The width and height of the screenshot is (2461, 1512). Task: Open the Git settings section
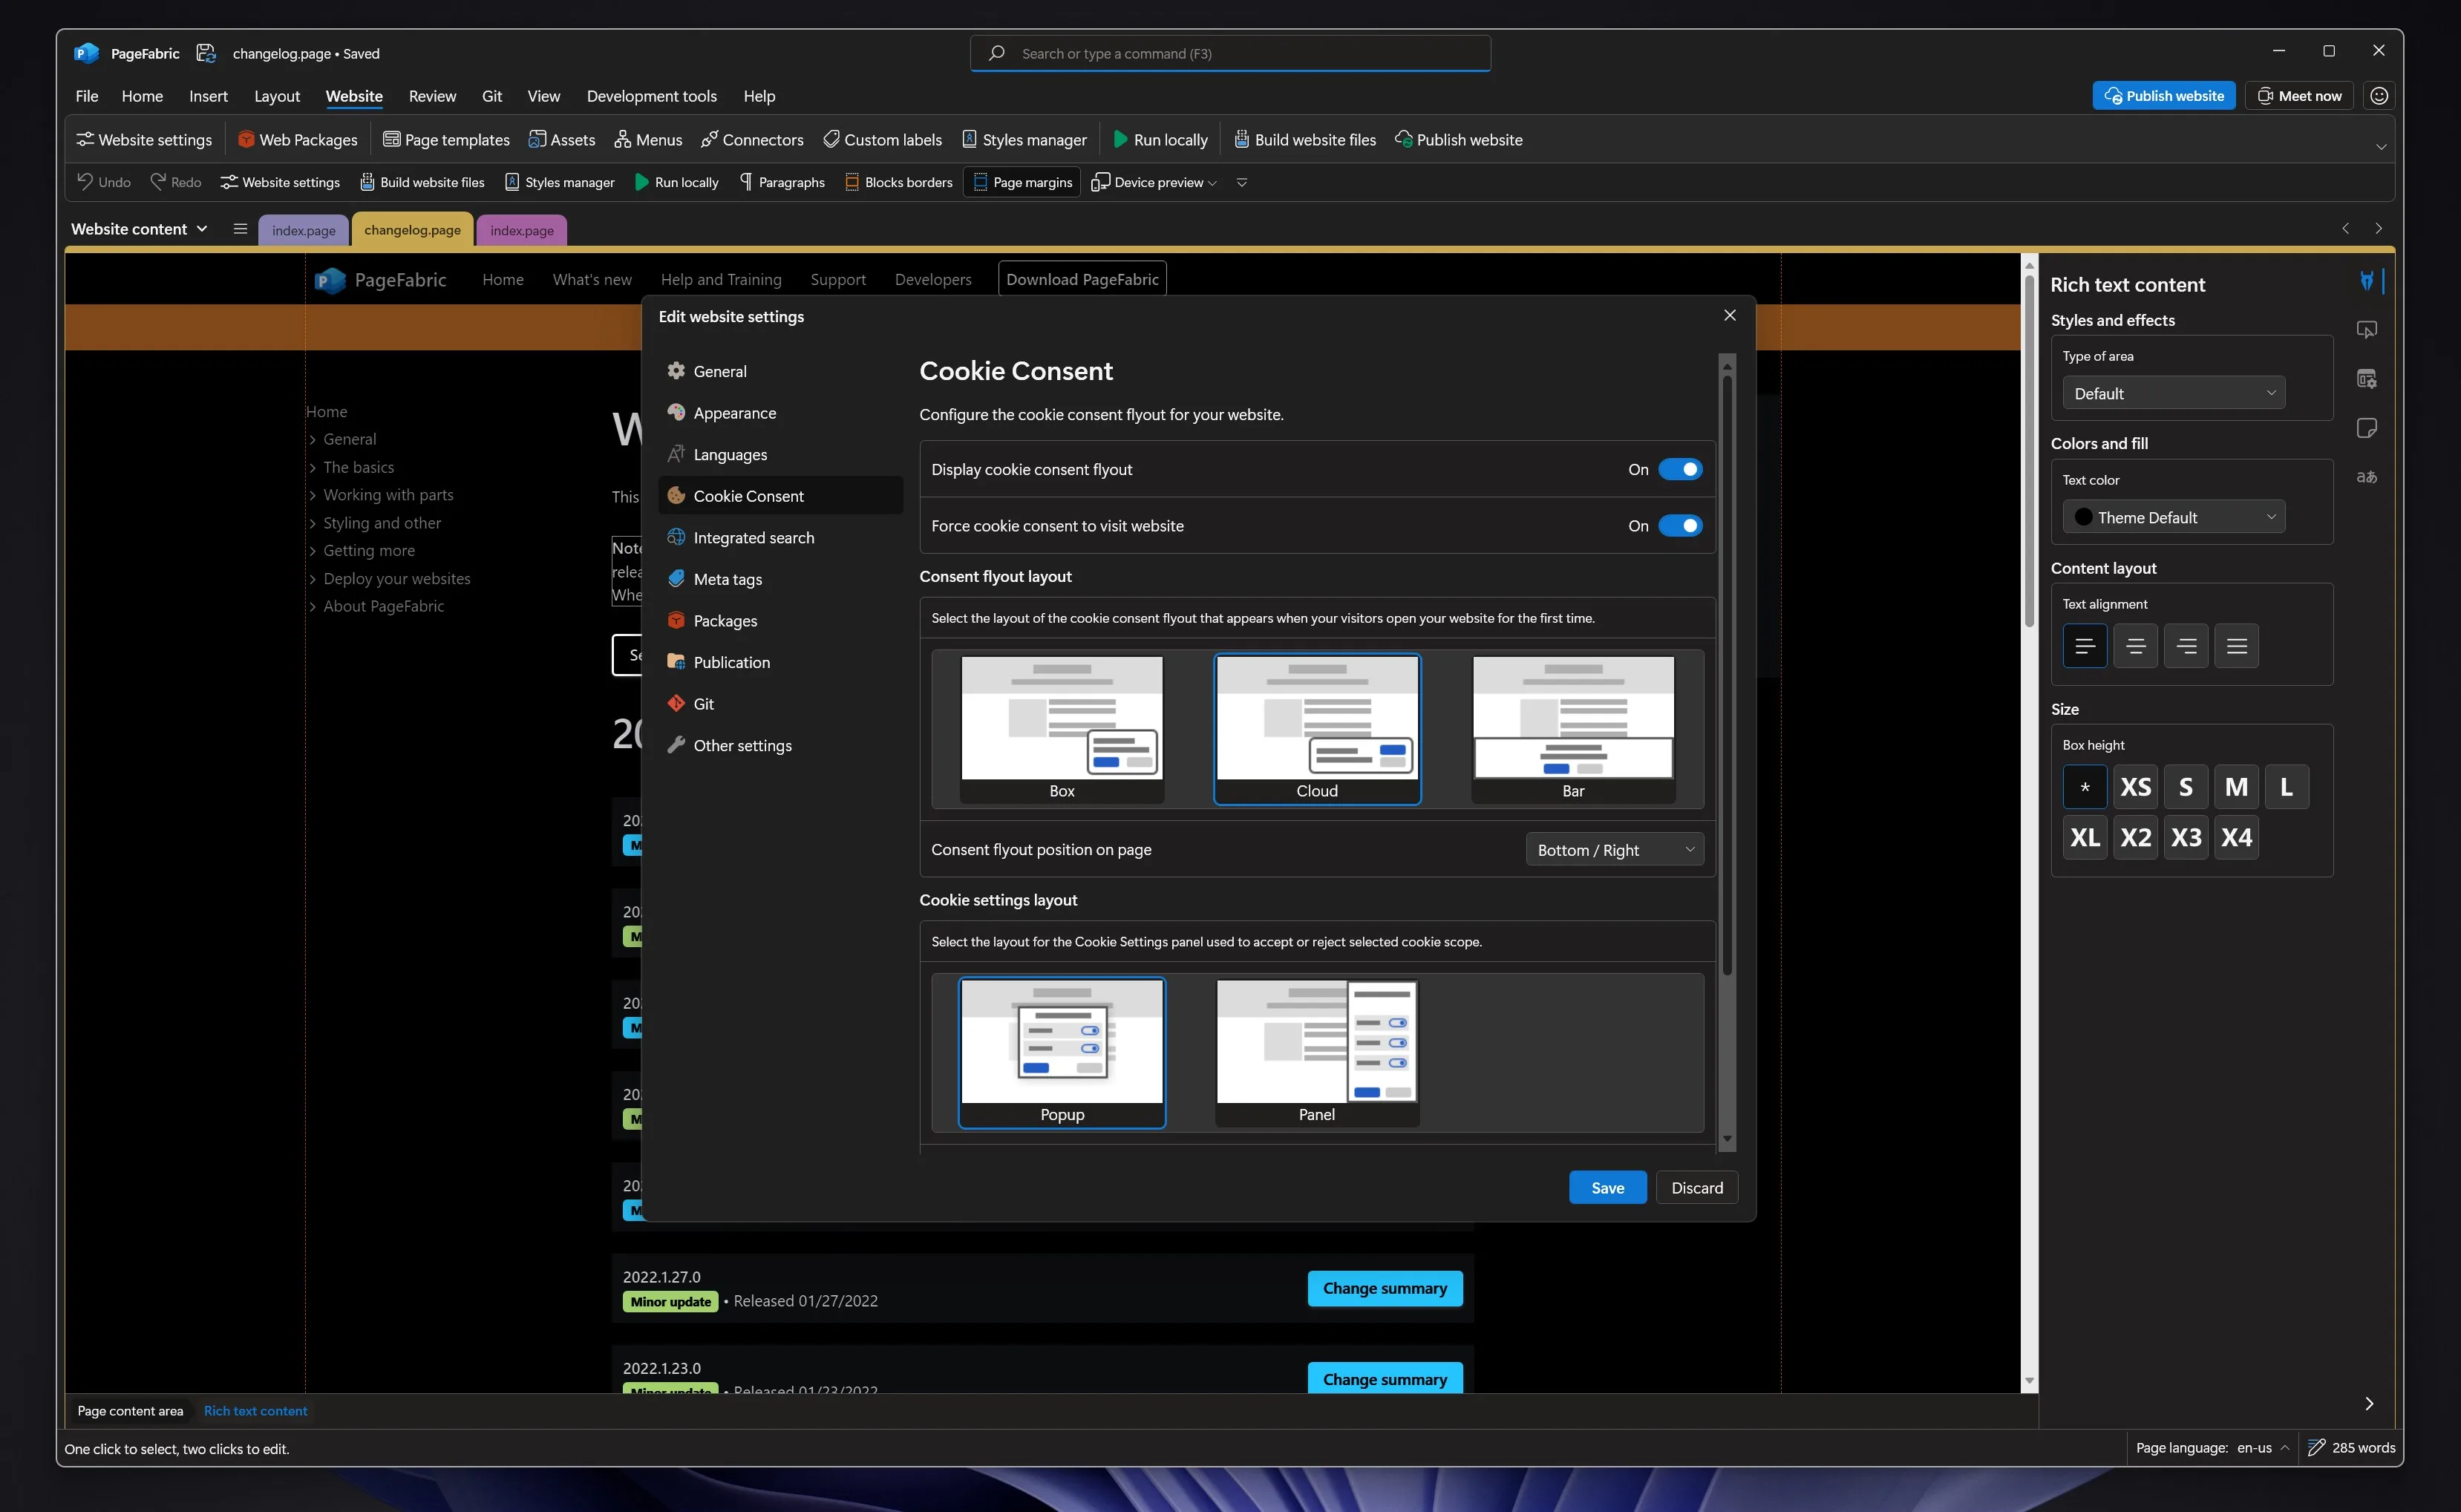(x=780, y=704)
